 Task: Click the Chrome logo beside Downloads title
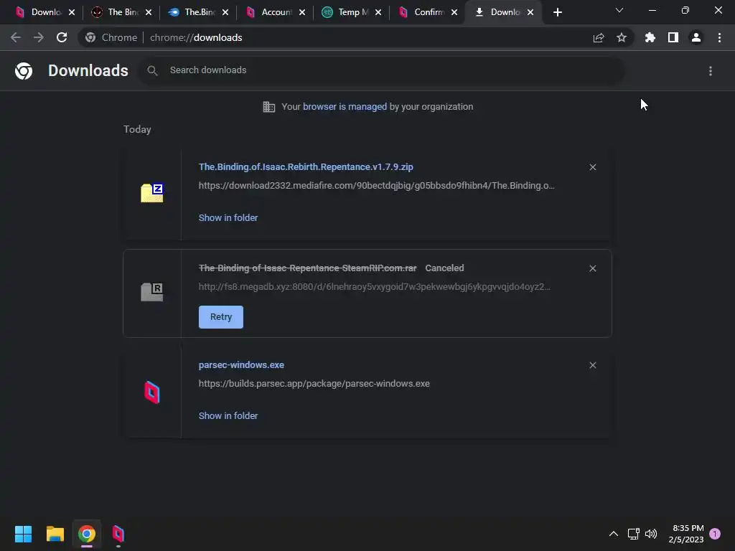point(24,71)
